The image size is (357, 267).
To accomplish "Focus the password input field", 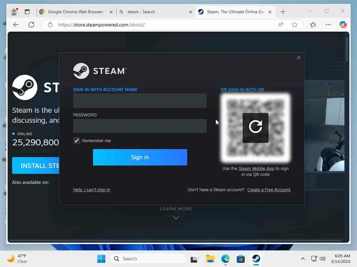I will point(140,126).
